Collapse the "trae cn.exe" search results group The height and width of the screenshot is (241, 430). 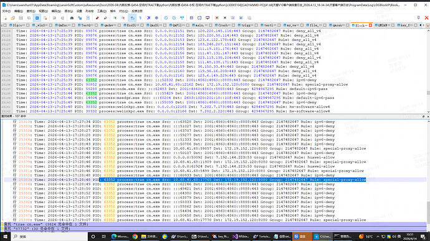pyautogui.click(x=2, y=224)
